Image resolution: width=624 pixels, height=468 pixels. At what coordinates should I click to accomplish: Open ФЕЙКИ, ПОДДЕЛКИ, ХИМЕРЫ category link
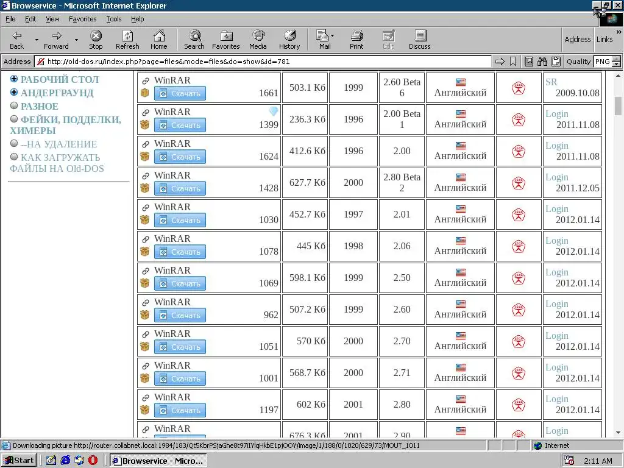click(66, 125)
